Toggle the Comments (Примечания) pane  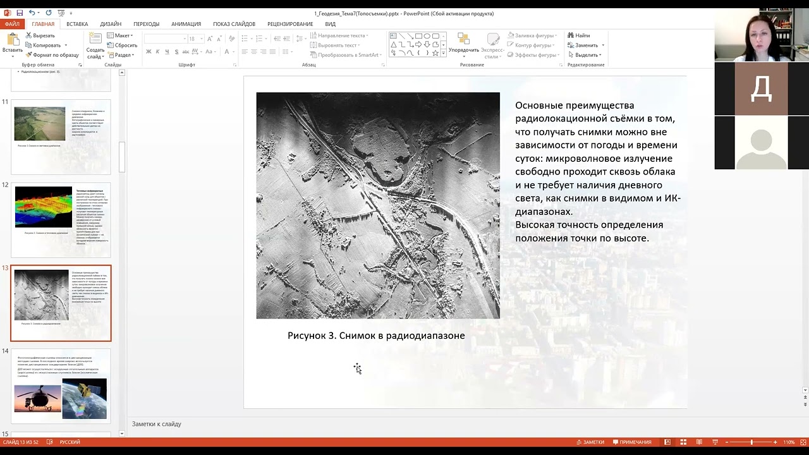coord(631,442)
